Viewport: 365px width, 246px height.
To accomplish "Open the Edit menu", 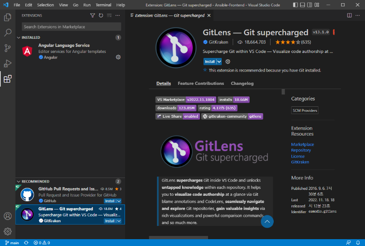I will [x=29, y=5].
